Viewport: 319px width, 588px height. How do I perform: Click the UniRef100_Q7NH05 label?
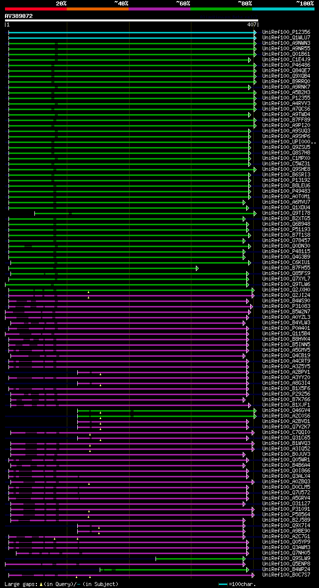286,553
